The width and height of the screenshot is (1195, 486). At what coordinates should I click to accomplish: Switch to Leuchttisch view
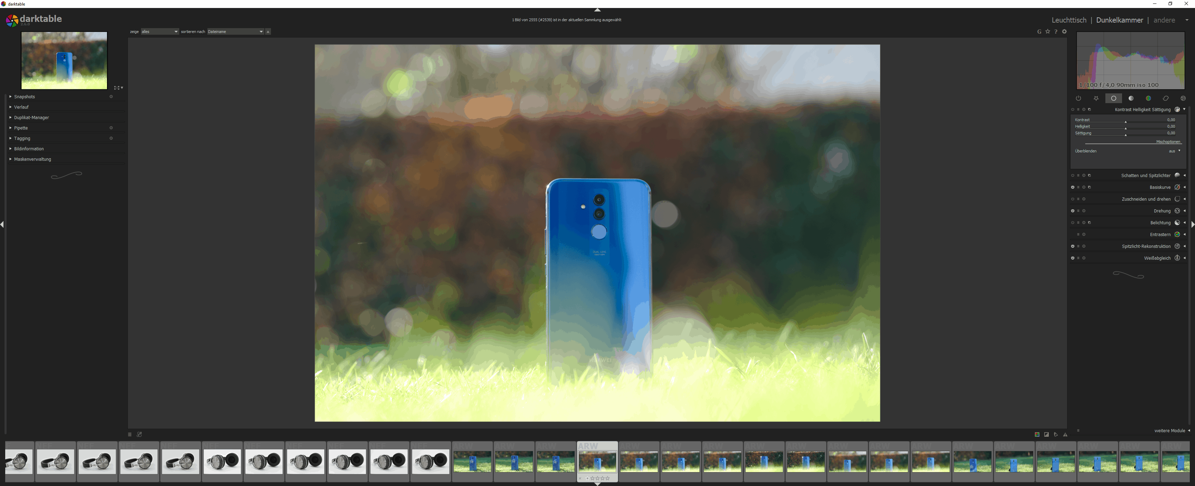click(1069, 20)
